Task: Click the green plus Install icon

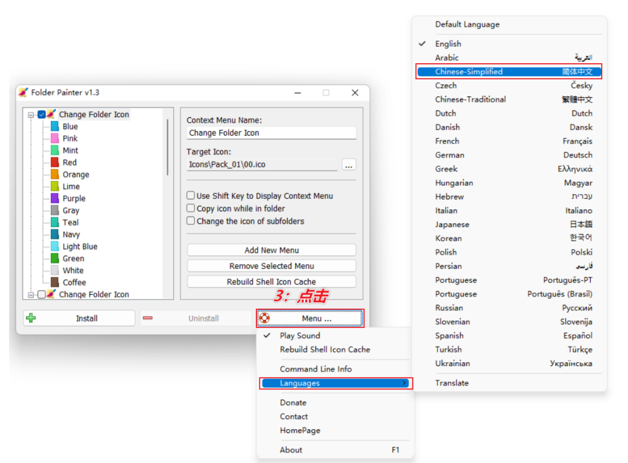Action: click(31, 318)
